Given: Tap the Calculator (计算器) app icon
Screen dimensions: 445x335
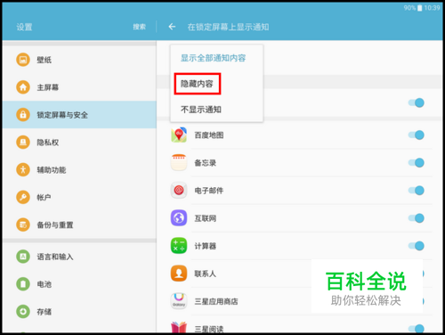Looking at the screenshot, I should coord(179,246).
